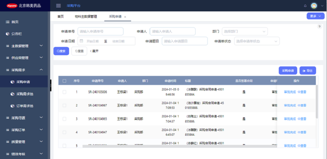
Task: Click the user avatar icon
Action: (x=314, y=6)
